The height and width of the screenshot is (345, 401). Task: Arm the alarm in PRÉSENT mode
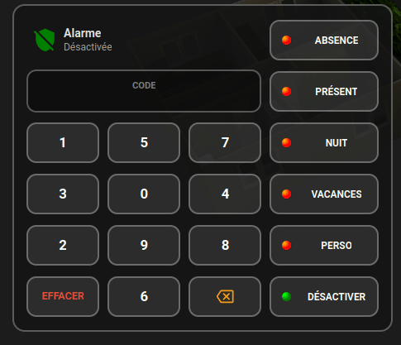coord(324,91)
